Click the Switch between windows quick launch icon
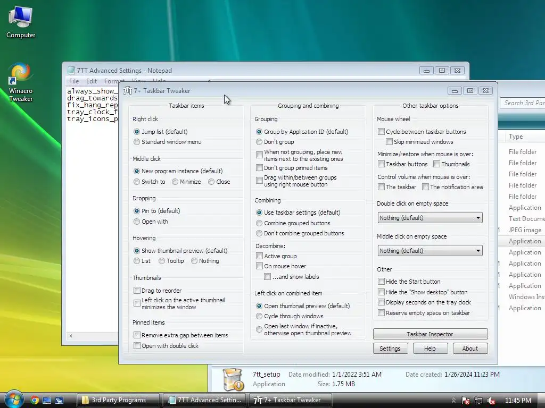 point(59,400)
